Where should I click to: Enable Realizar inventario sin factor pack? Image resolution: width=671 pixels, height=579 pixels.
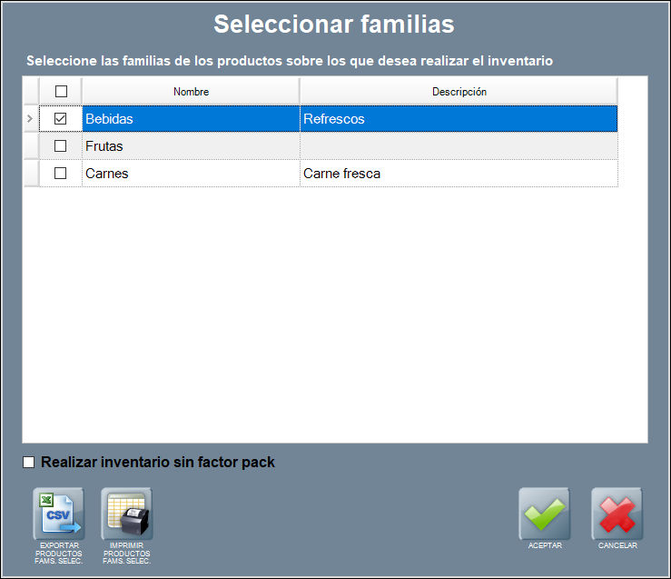tap(29, 463)
